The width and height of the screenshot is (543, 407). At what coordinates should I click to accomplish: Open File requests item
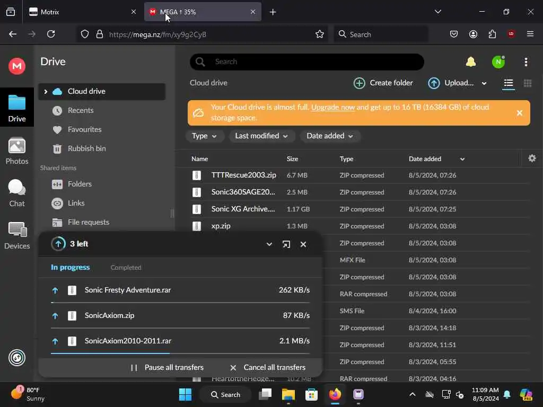click(x=89, y=222)
